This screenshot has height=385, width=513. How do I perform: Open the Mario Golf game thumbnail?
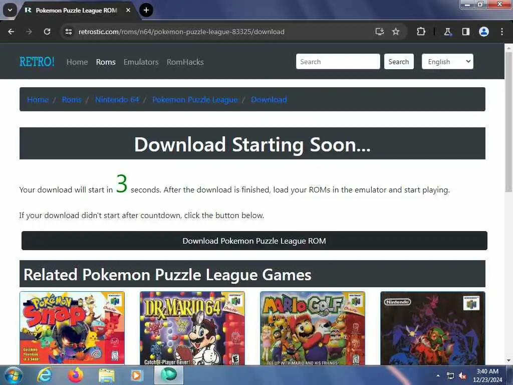[x=313, y=328]
